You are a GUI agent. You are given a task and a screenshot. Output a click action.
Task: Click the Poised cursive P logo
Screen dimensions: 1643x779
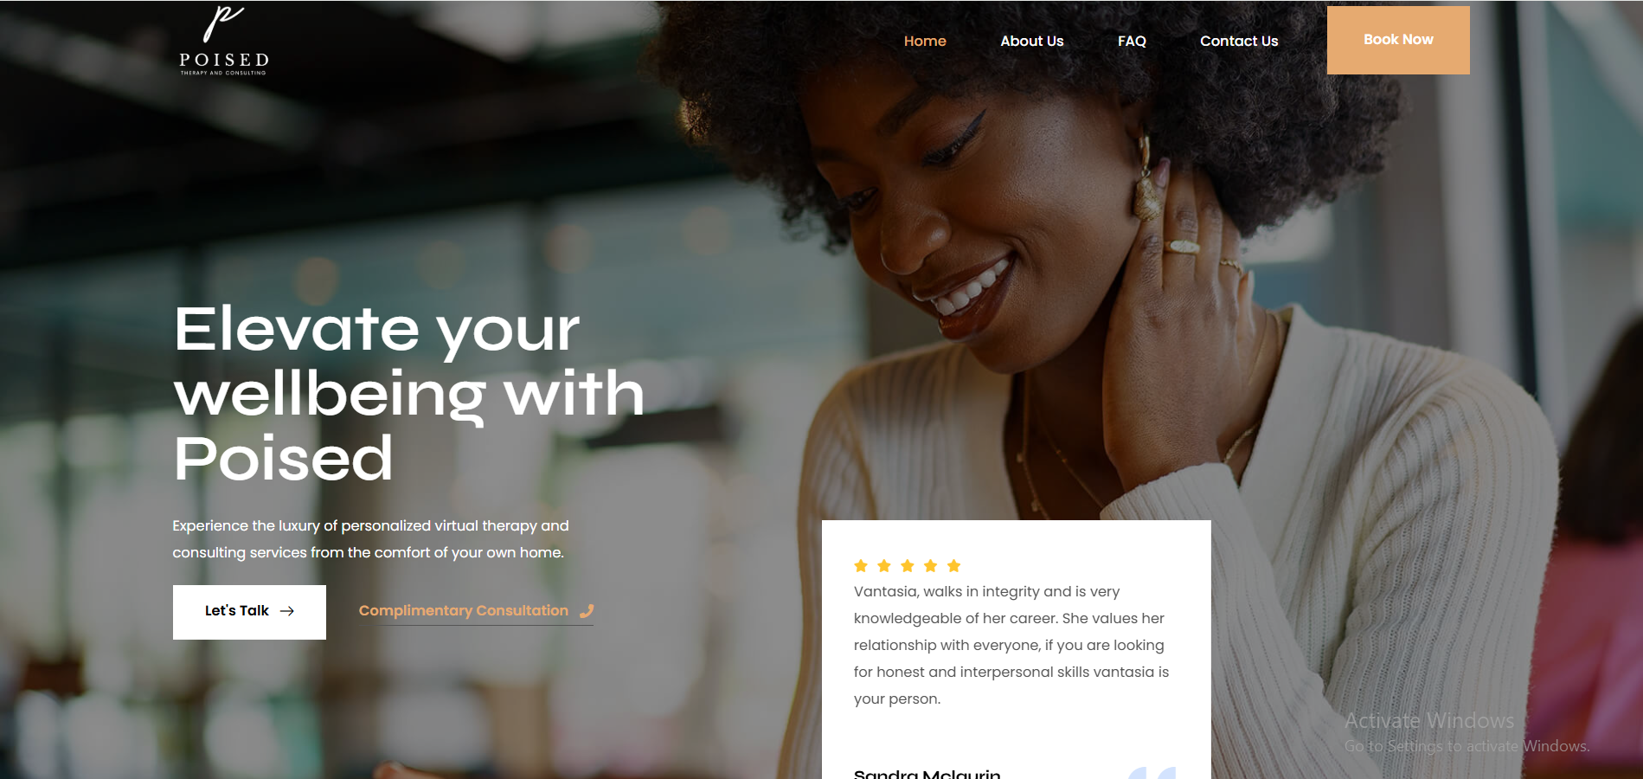tap(223, 23)
